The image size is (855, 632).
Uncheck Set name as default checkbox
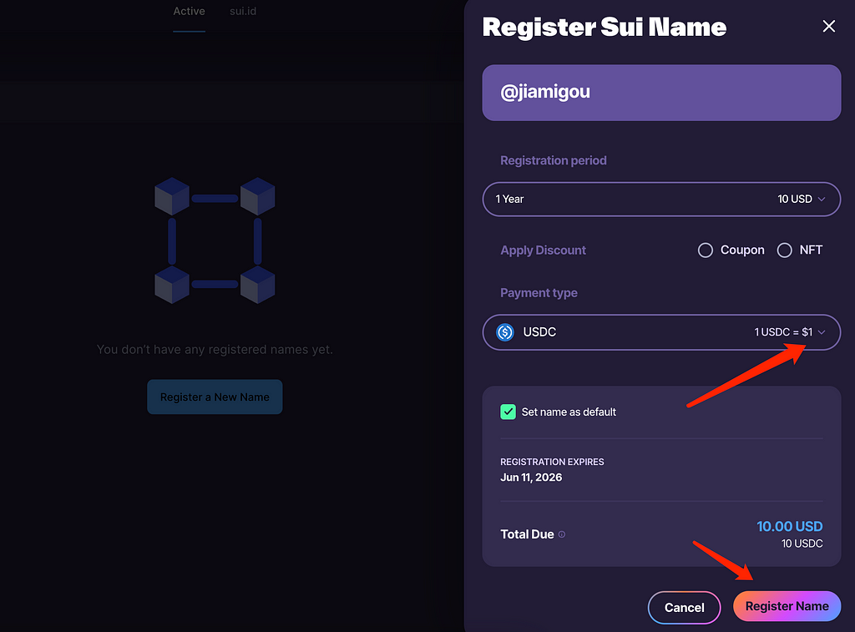click(x=508, y=412)
